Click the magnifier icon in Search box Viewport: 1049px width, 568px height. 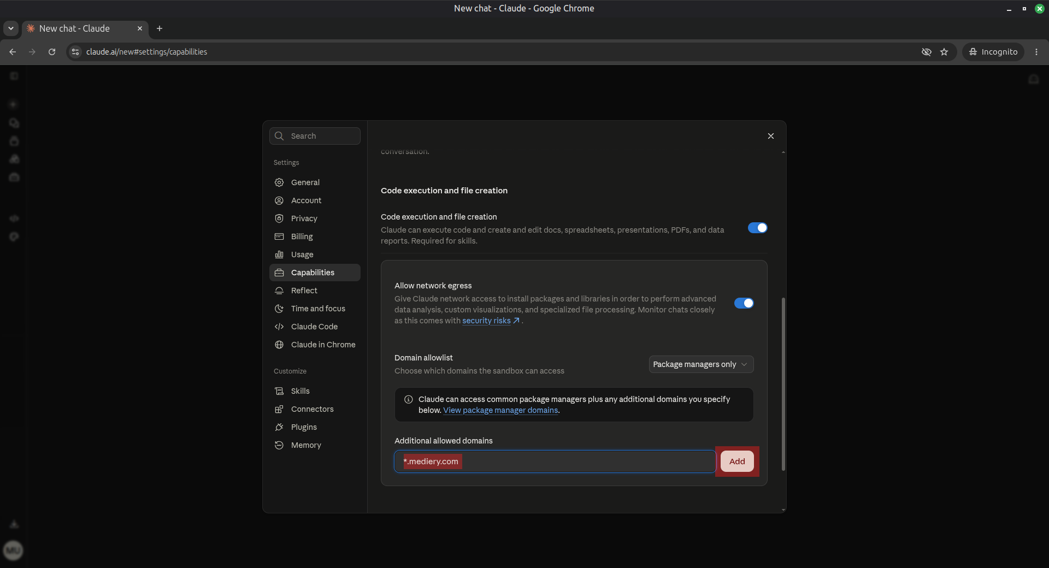[279, 136]
